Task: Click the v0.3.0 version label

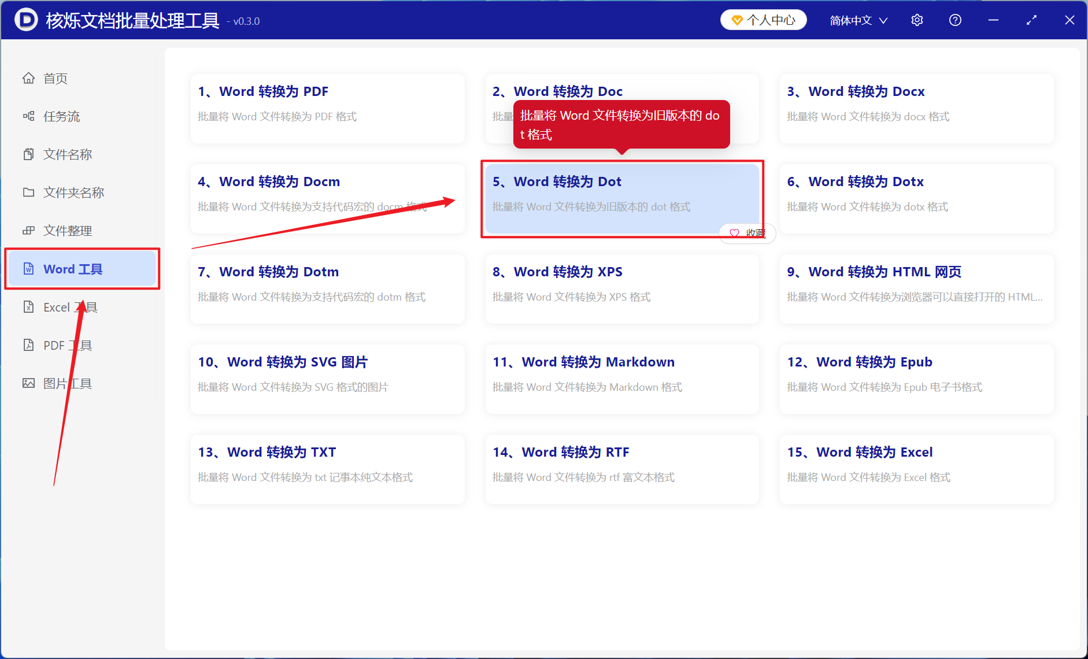Action: pos(243,21)
